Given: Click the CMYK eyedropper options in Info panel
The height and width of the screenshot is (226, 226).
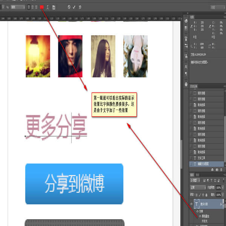Looking at the screenshot, I should pyautogui.click(x=210, y=26).
